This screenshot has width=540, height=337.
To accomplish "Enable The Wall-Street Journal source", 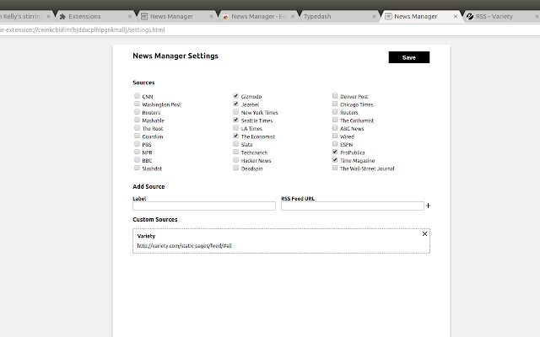I will tap(335, 168).
